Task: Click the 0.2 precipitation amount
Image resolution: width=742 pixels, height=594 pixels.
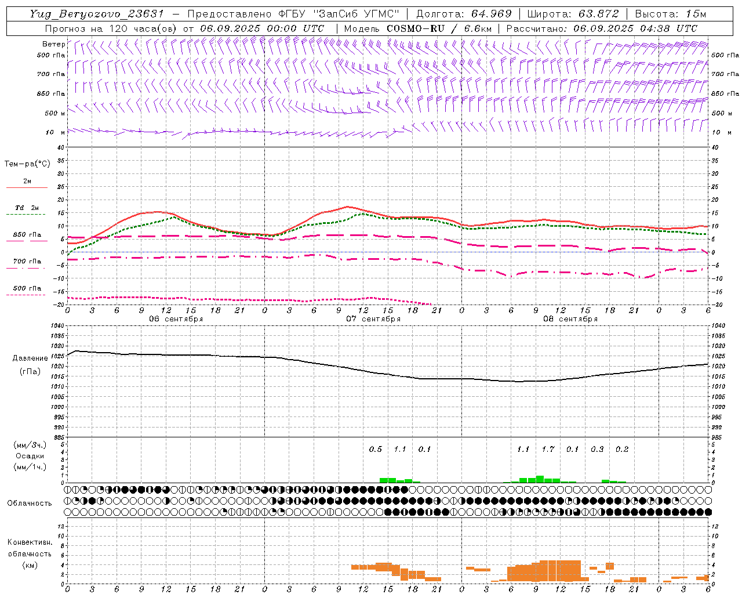Action: click(622, 449)
